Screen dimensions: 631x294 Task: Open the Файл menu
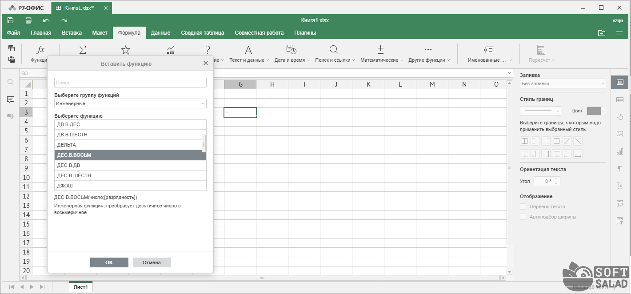pos(13,33)
